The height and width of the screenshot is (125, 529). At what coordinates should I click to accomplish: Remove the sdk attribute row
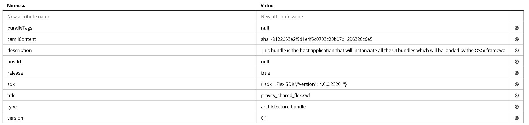[517, 84]
